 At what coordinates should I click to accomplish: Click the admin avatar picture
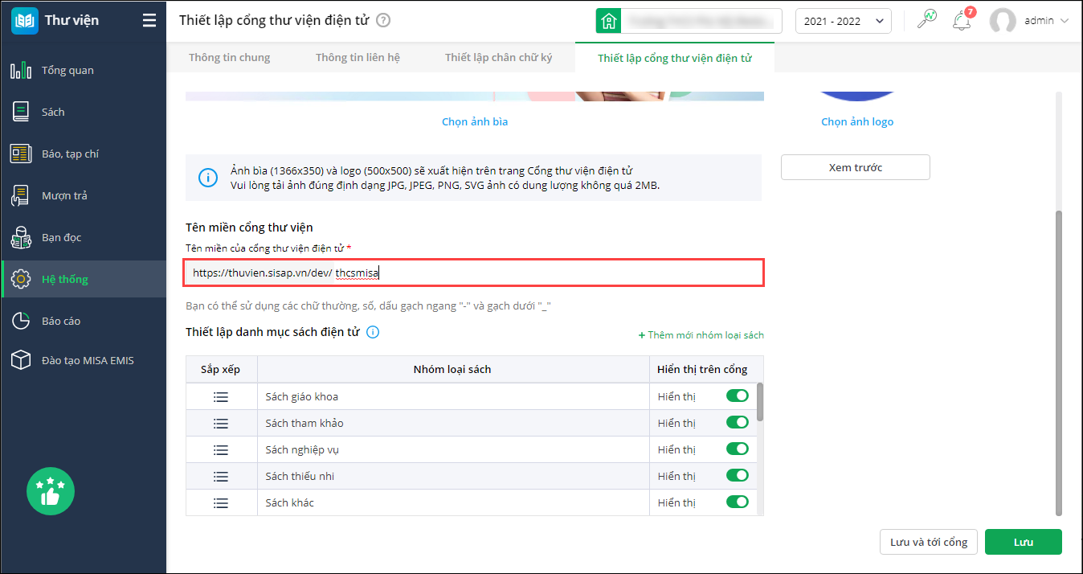point(1003,21)
